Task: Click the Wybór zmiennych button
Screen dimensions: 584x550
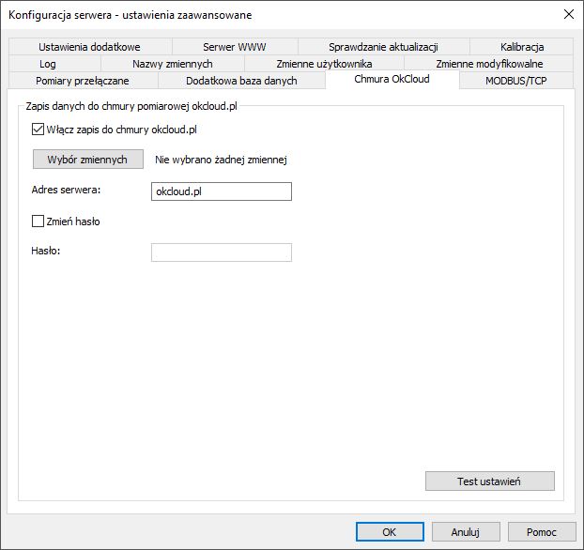Action: click(x=88, y=160)
